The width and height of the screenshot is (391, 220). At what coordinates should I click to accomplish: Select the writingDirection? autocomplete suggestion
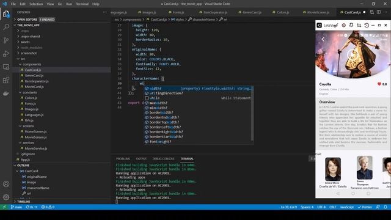[x=199, y=93]
